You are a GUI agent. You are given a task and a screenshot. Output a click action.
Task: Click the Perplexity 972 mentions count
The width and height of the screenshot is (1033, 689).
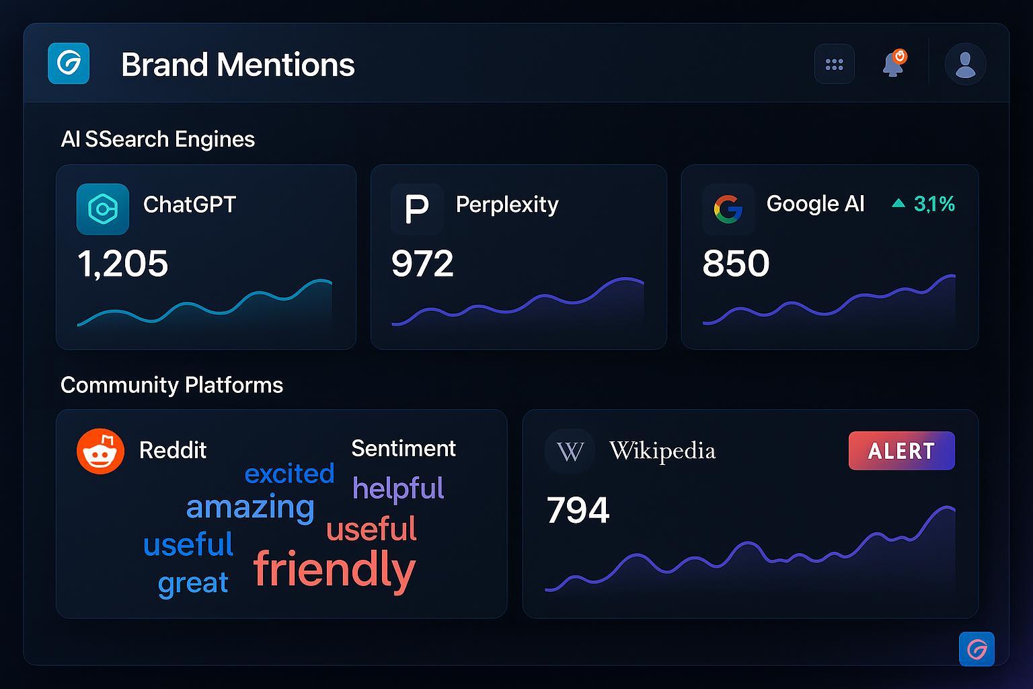pos(422,263)
